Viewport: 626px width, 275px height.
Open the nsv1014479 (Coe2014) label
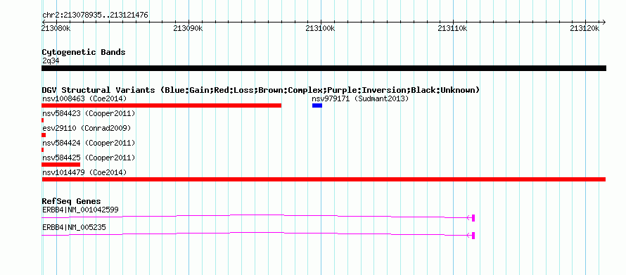click(84, 172)
